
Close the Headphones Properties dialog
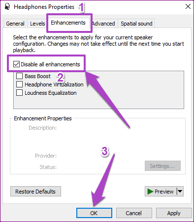tap(188, 6)
